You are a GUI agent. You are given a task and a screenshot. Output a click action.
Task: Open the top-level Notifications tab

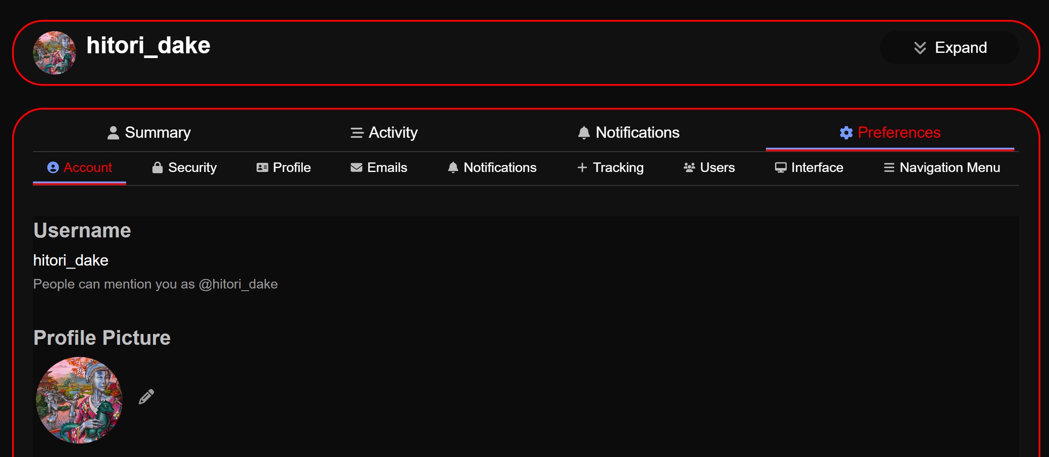(x=629, y=133)
